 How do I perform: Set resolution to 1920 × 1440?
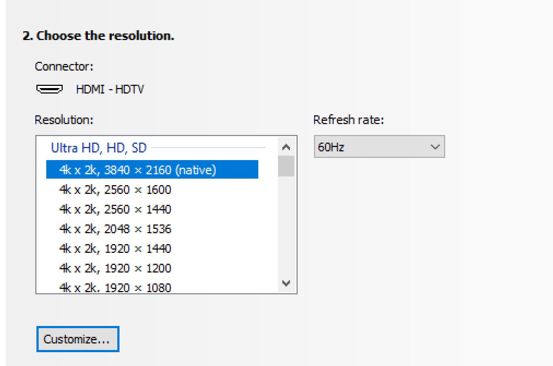click(x=115, y=248)
